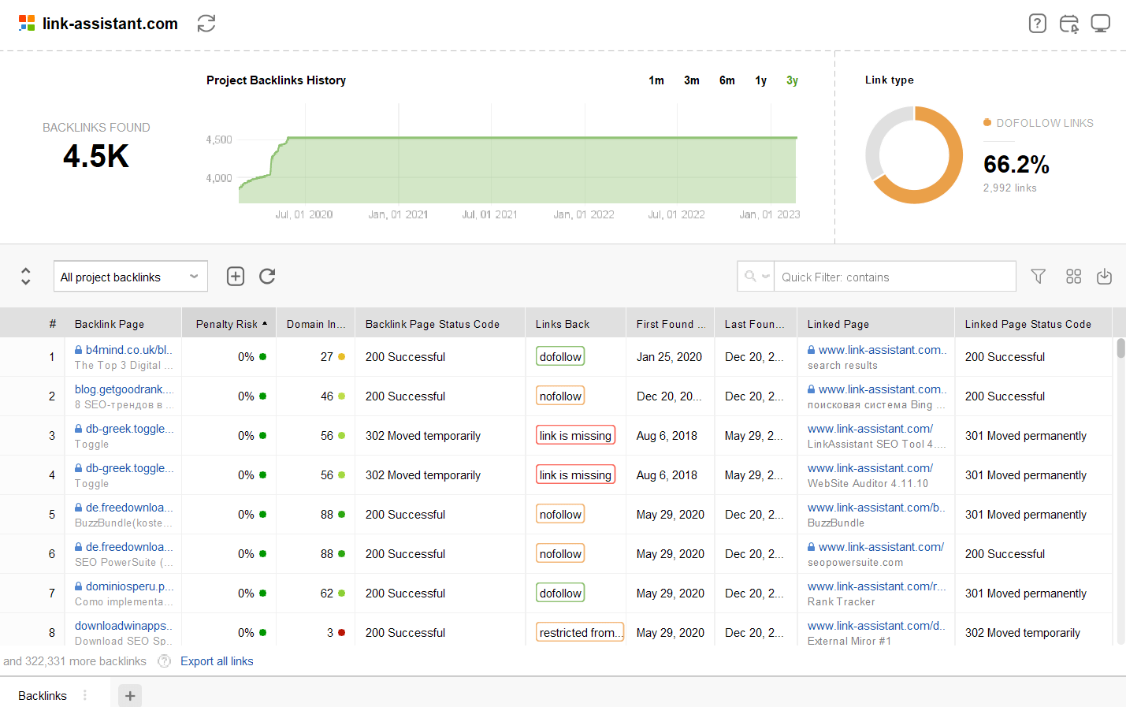Select the 6m history range

[727, 80]
